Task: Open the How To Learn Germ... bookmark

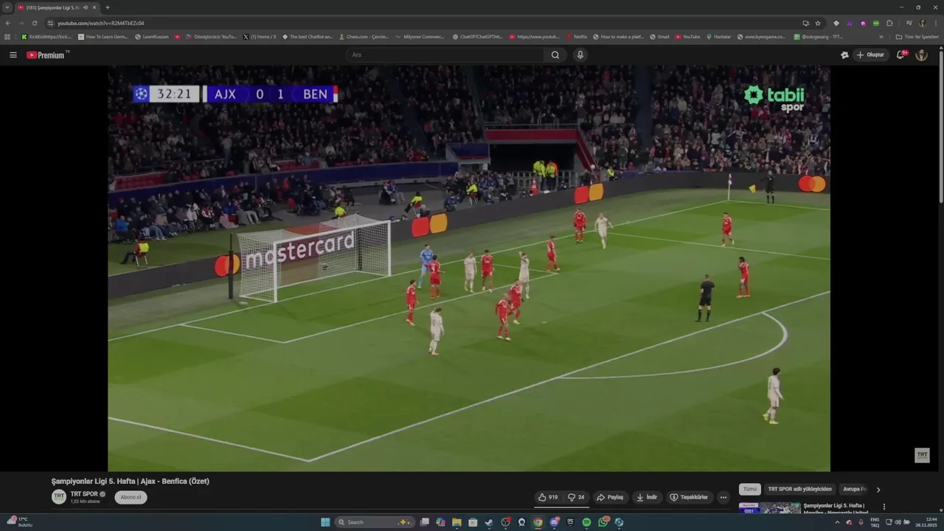Action: [x=103, y=36]
